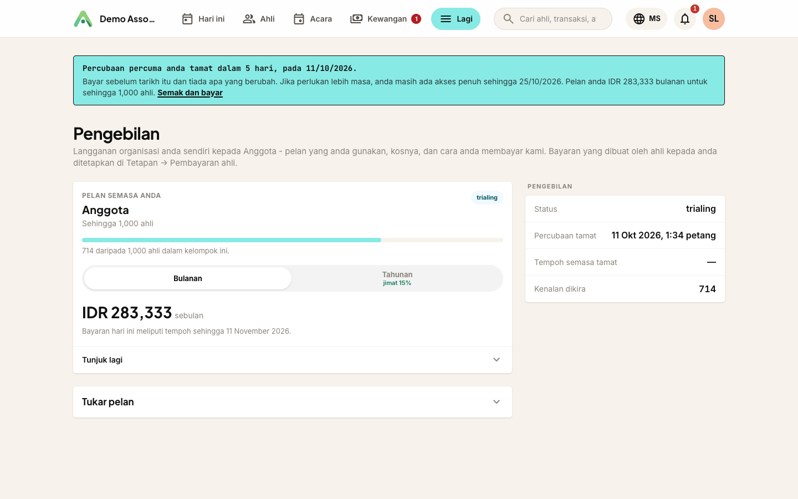Click the Anggota plan name
This screenshot has height=499, width=798.
(105, 210)
